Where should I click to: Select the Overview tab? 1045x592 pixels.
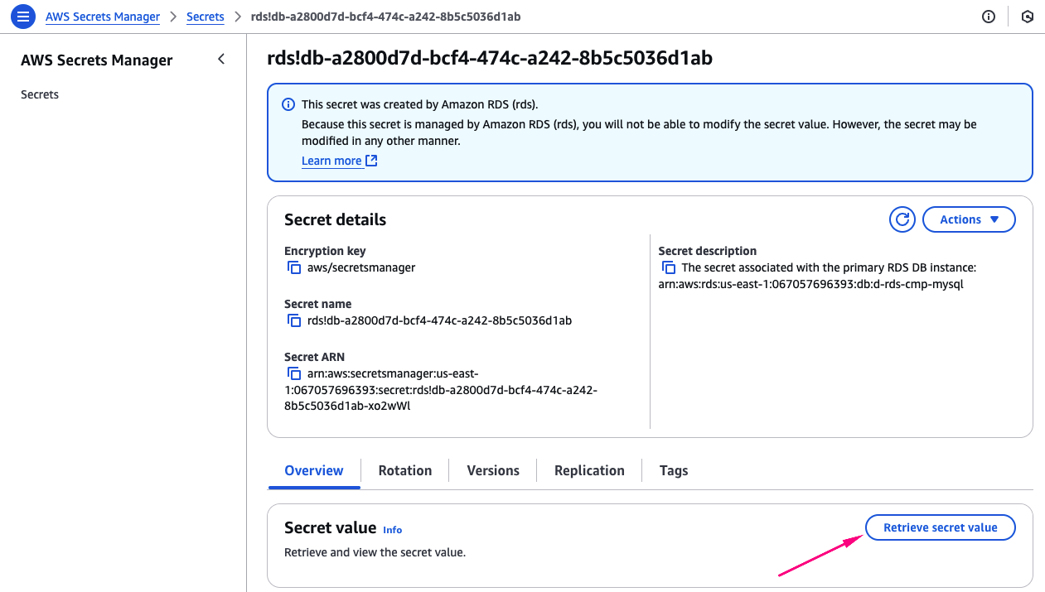point(313,470)
